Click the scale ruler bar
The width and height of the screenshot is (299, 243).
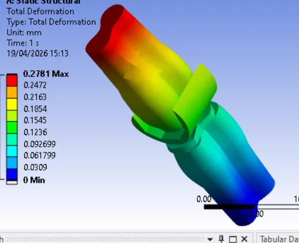point(251,206)
